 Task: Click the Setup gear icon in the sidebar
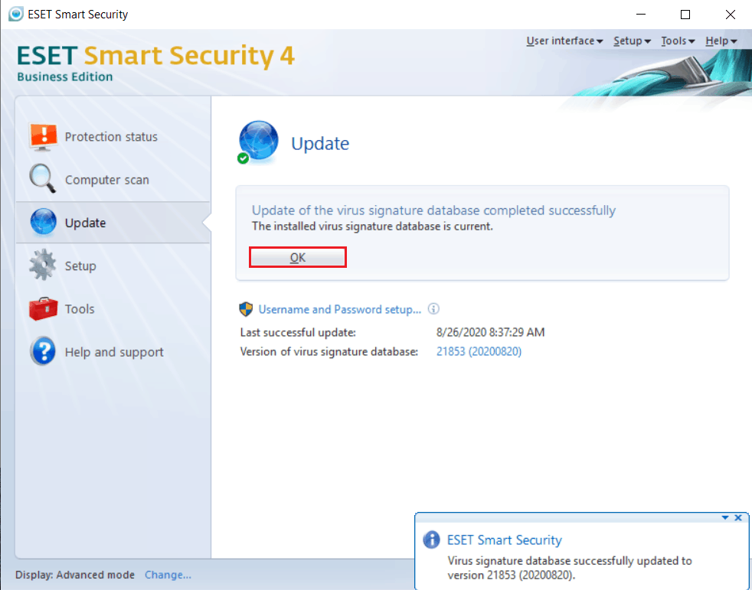[x=43, y=265]
